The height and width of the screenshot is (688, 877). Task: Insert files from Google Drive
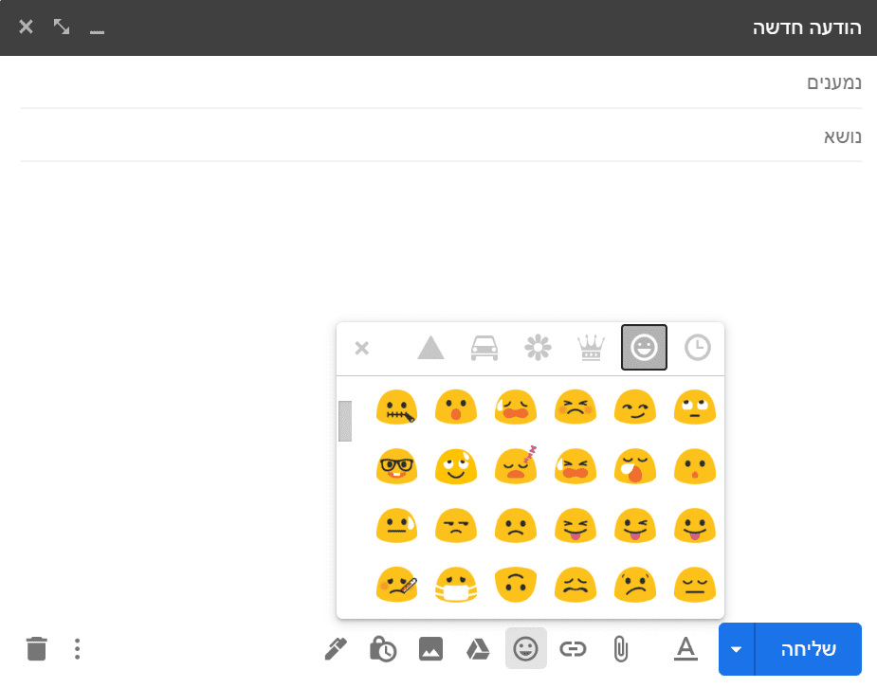point(478,649)
